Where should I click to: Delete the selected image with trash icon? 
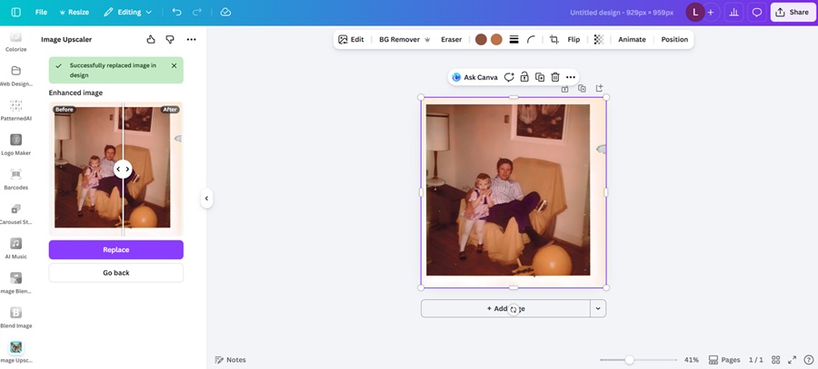[x=555, y=77]
